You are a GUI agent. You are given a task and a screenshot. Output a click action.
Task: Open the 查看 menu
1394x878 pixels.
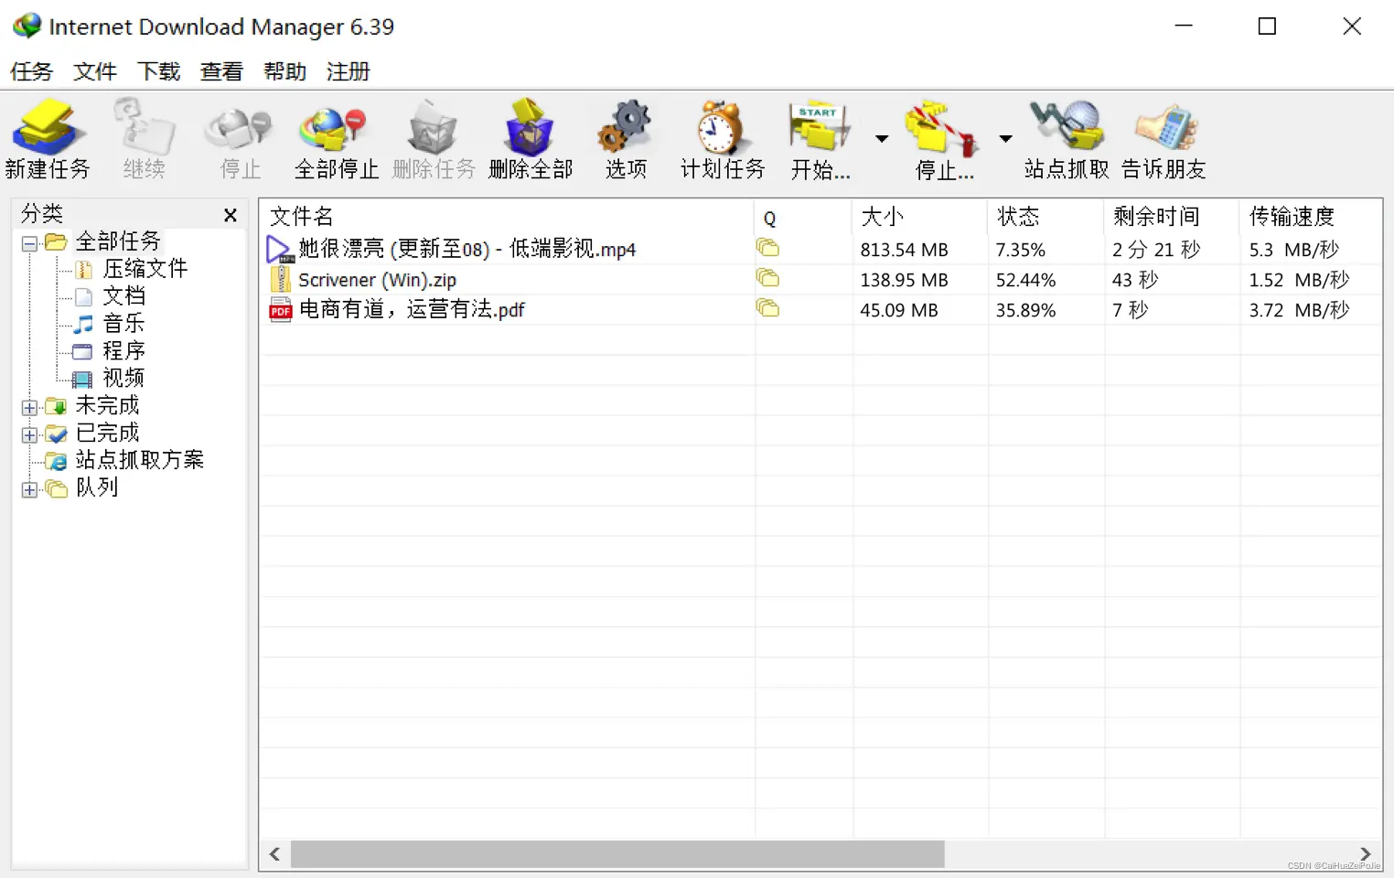(x=221, y=71)
